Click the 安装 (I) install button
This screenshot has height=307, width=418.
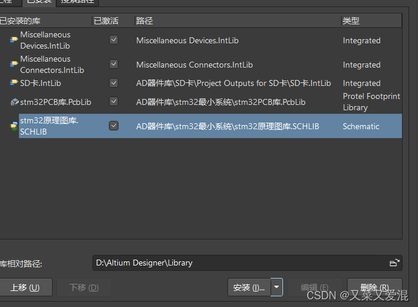(249, 287)
